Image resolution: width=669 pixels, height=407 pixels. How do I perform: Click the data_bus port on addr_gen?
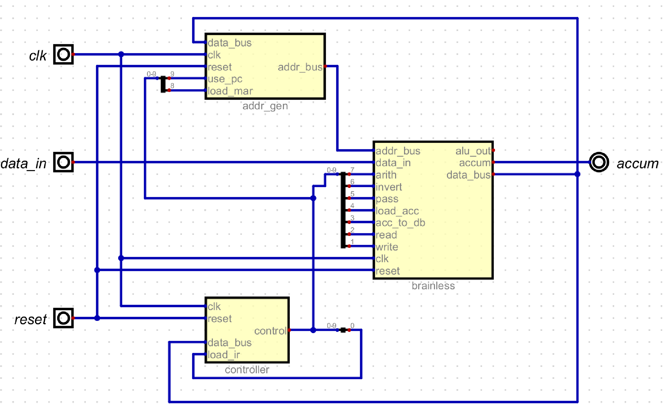pyautogui.click(x=206, y=42)
